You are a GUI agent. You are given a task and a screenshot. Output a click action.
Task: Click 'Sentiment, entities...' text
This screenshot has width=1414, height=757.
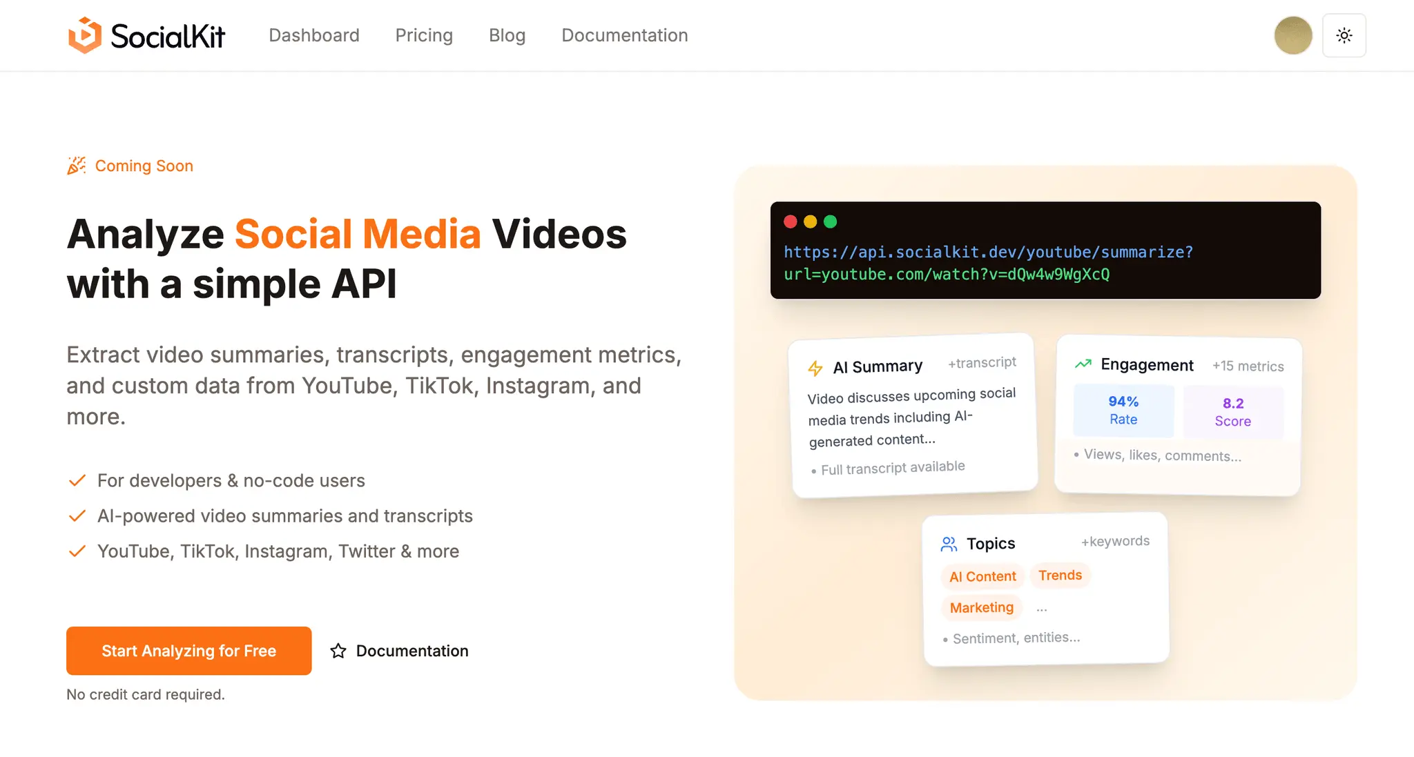(1016, 638)
